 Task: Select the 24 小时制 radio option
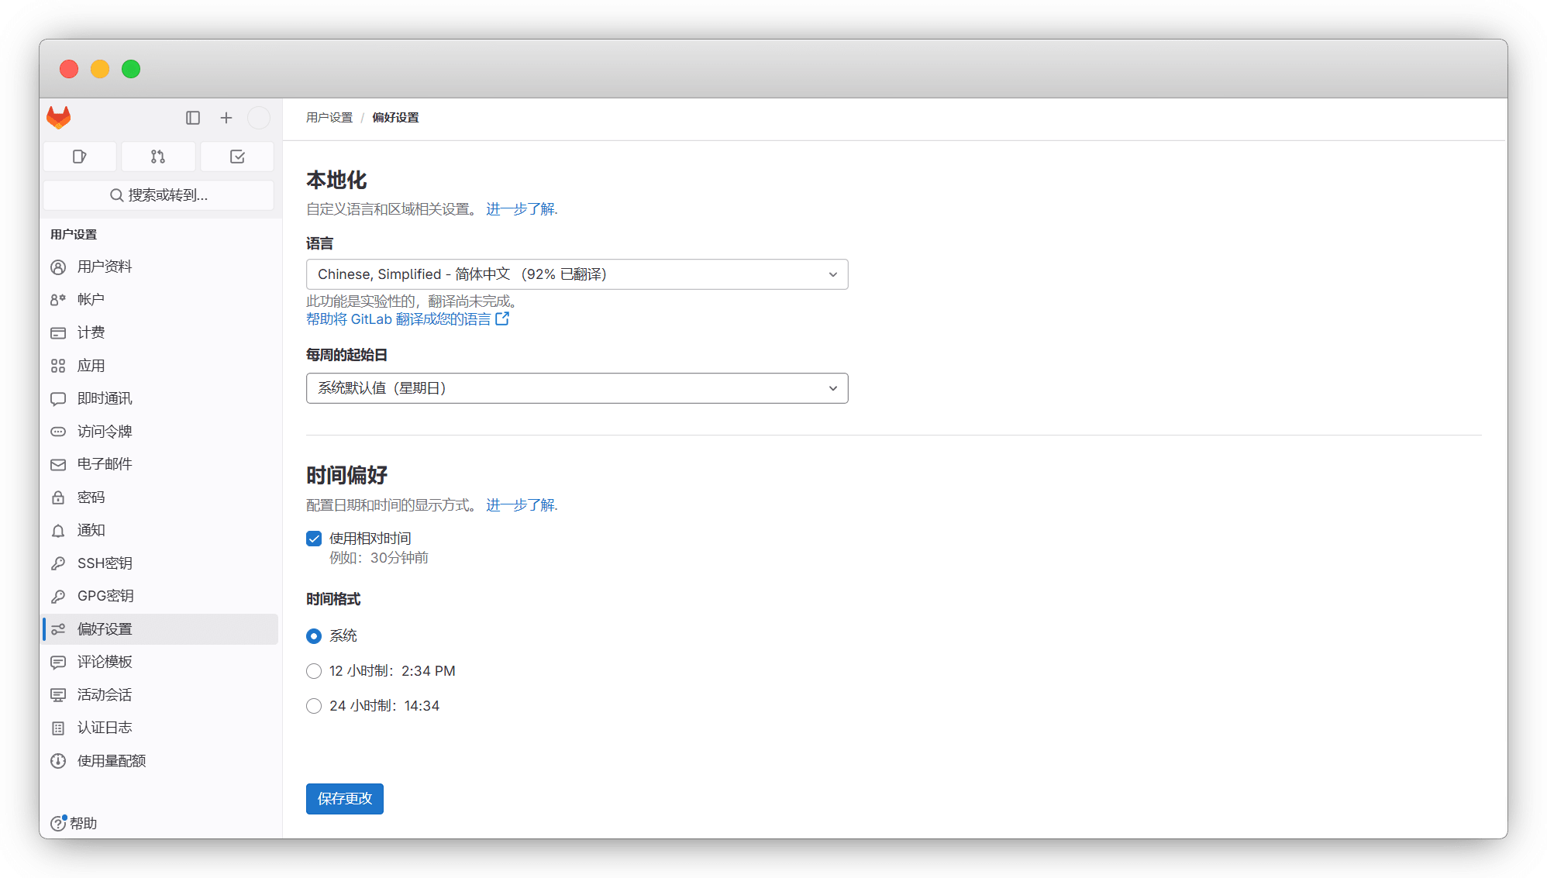314,706
